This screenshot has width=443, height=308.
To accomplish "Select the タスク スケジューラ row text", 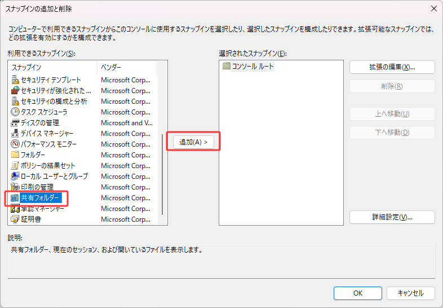I will (x=44, y=112).
